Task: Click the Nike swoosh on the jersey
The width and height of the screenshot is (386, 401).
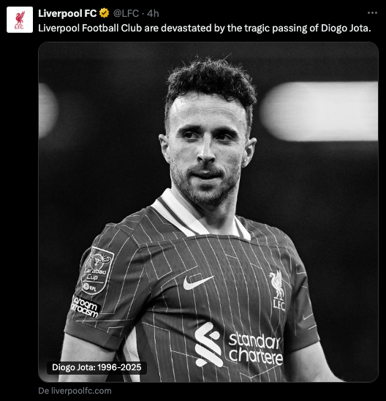Action: tap(198, 282)
